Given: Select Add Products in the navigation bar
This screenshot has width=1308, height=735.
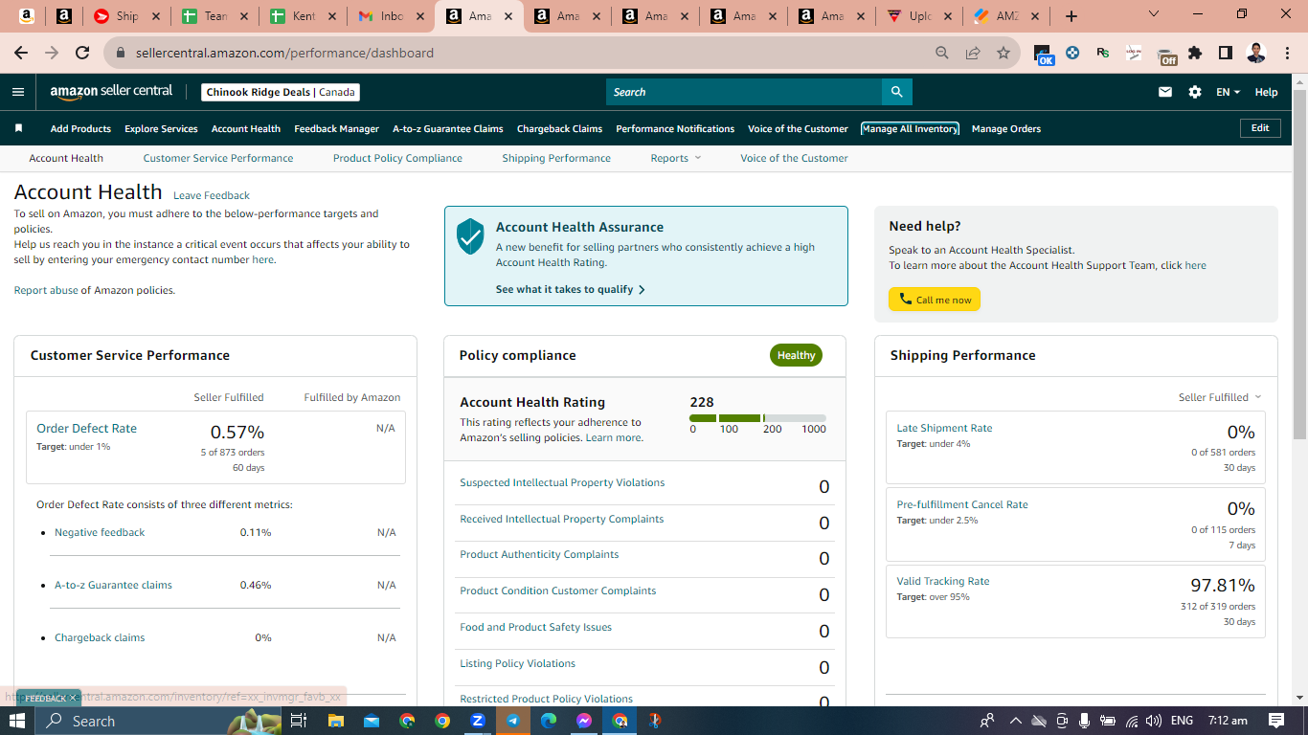Looking at the screenshot, I should pyautogui.click(x=80, y=128).
